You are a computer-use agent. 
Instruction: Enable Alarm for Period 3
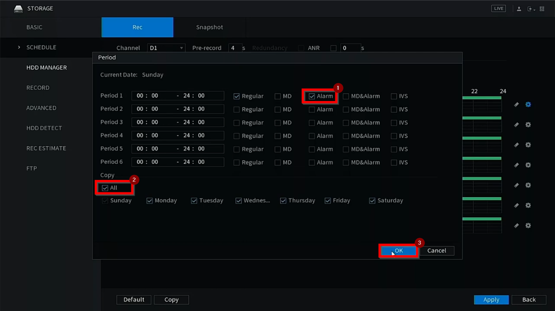click(312, 123)
